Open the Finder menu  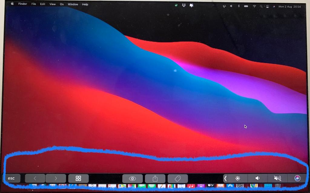pos(22,4)
